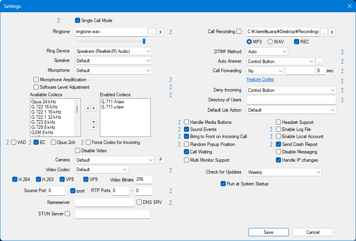Move a codec to the enabled list with the right arrow
Image resolution: width=356 pixels, height=241 pixels.
(94, 108)
